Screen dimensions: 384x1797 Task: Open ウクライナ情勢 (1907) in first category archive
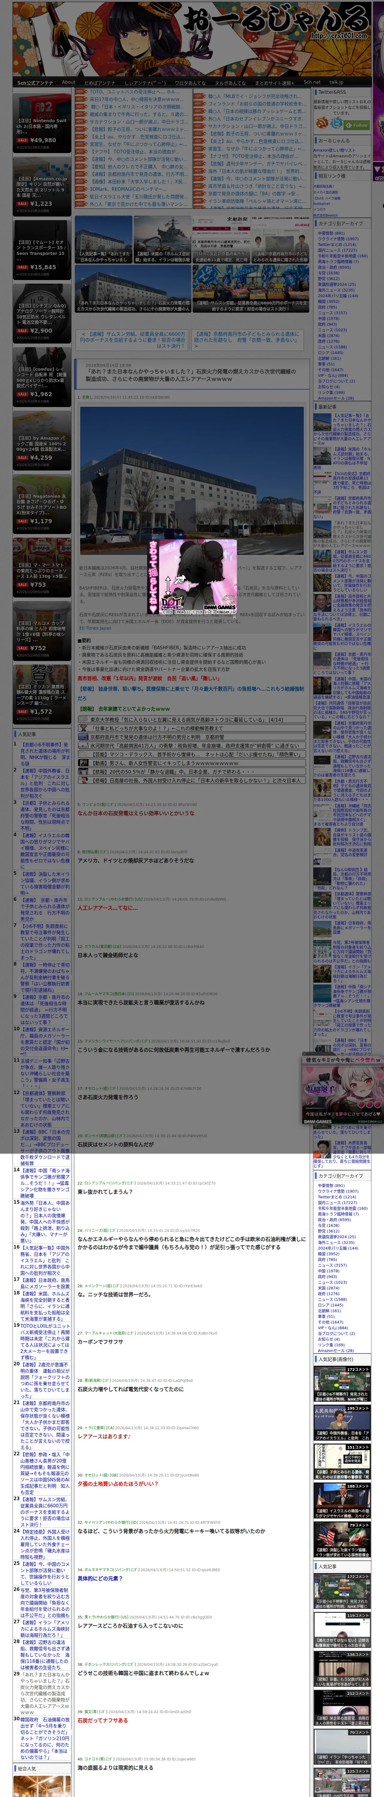click(338, 239)
